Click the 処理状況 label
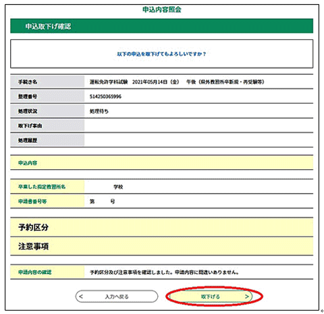324x314 pixels. pos(28,111)
